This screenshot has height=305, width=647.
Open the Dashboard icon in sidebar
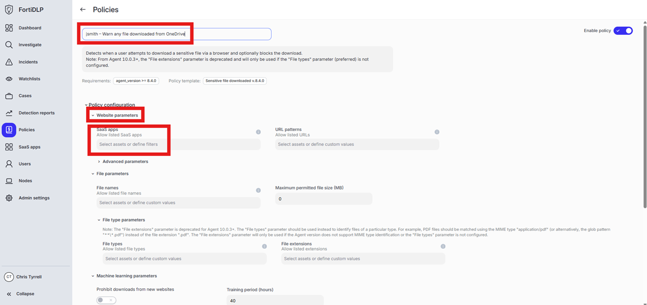pyautogui.click(x=9, y=28)
